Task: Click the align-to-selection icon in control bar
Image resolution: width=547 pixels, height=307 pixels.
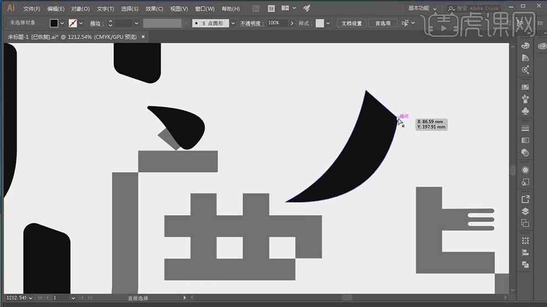Action: (x=404, y=23)
